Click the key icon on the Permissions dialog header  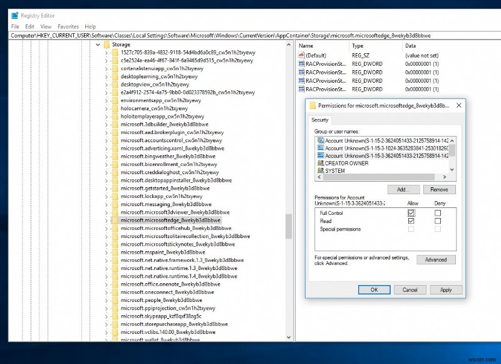pos(313,105)
